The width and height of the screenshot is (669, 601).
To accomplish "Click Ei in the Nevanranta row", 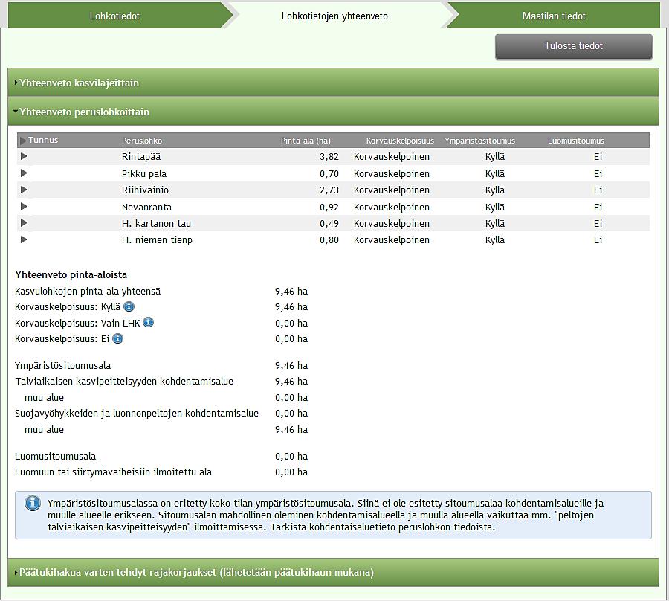I will point(598,207).
